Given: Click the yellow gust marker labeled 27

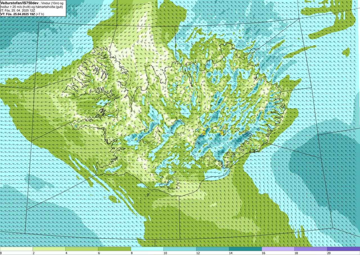Looking at the screenshot, I should coord(222,133).
